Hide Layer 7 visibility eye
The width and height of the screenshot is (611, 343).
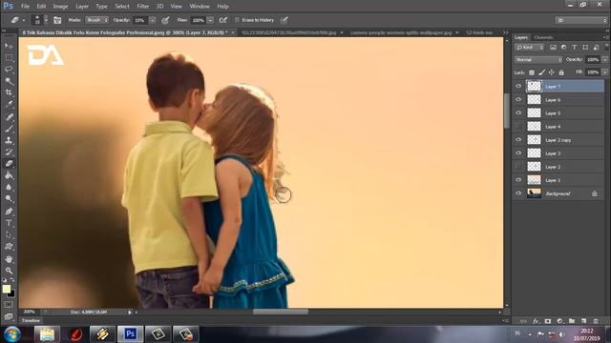click(x=518, y=87)
